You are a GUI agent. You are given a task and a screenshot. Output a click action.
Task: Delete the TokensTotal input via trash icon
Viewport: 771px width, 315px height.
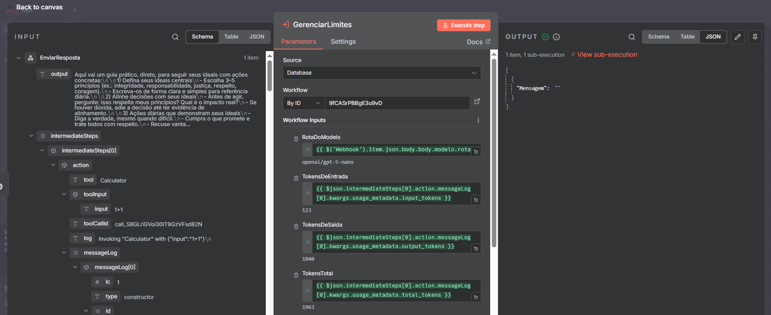click(296, 275)
